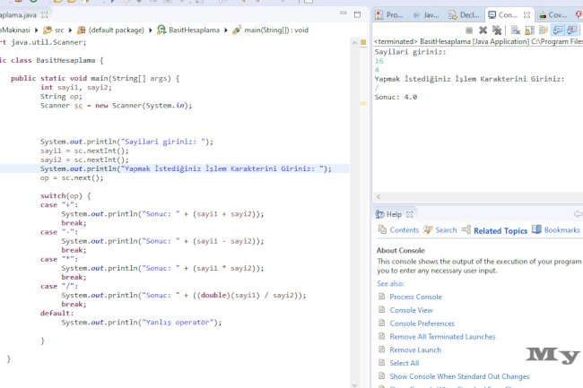Close the Help view tab

pos(411,215)
